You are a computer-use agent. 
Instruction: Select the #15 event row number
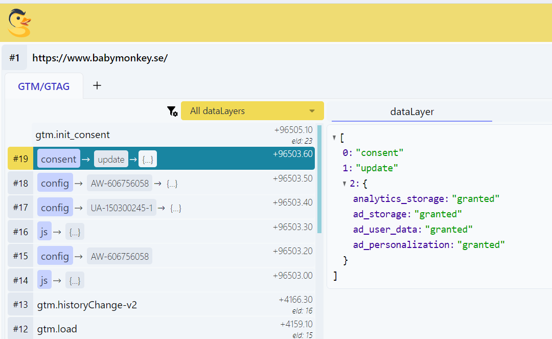20,256
